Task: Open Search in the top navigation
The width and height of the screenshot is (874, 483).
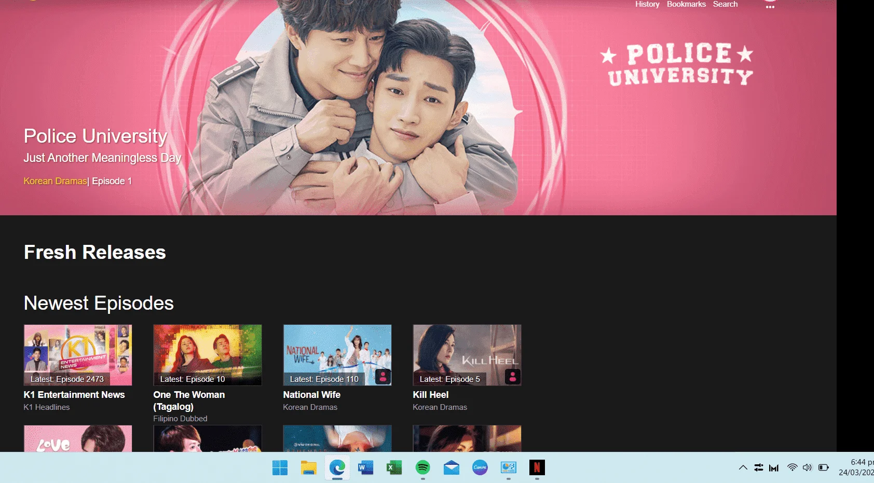Action: click(x=725, y=4)
